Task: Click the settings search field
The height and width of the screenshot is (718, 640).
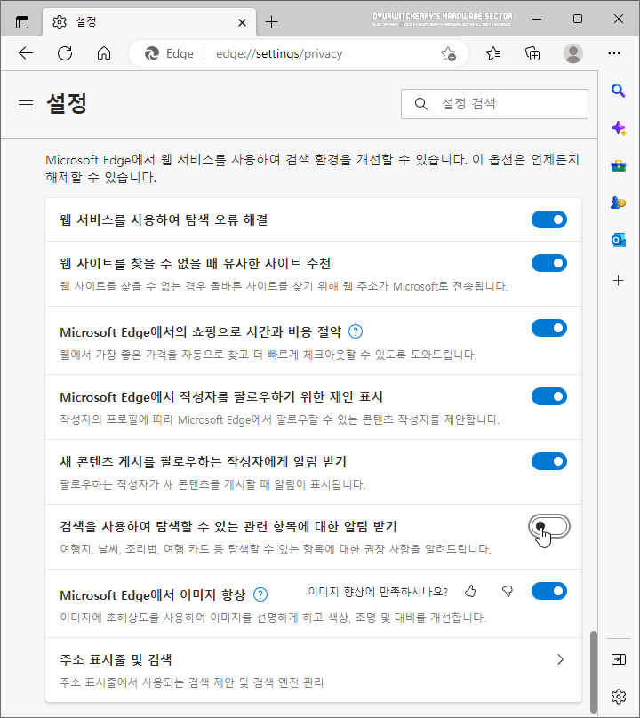Action: point(494,104)
